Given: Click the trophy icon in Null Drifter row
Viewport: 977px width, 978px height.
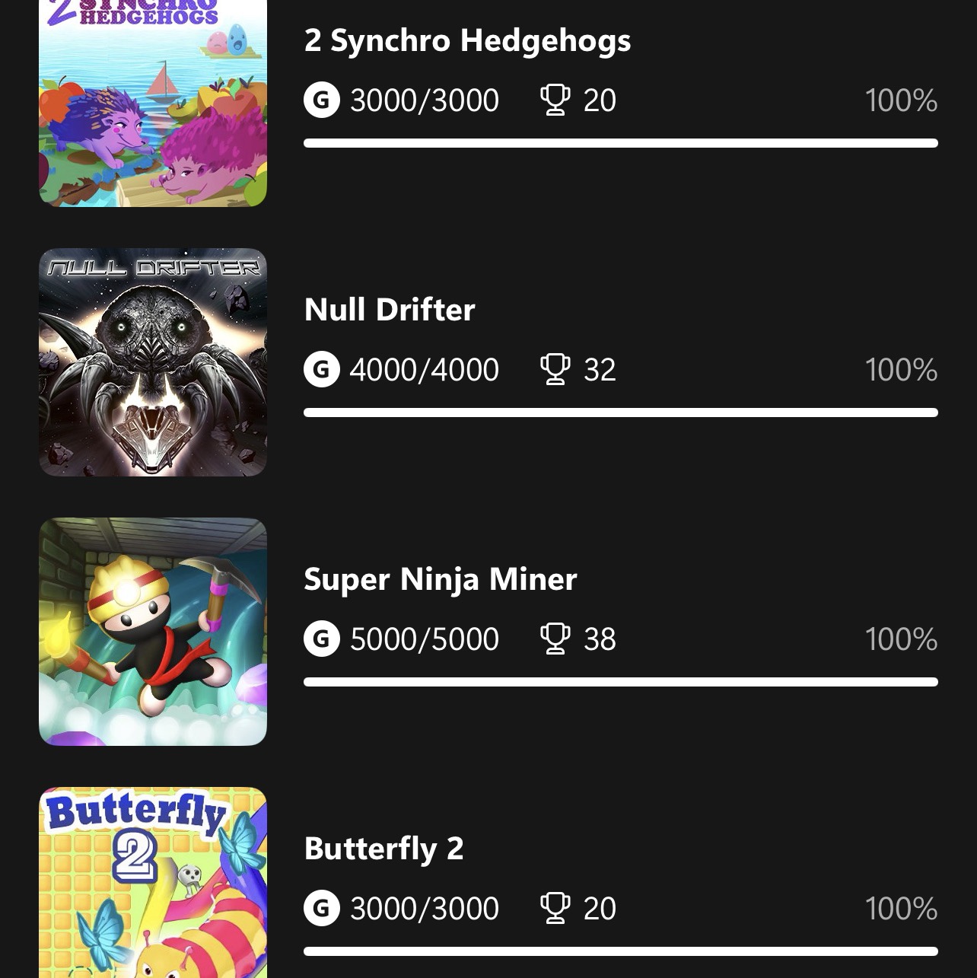Looking at the screenshot, I should 555,369.
